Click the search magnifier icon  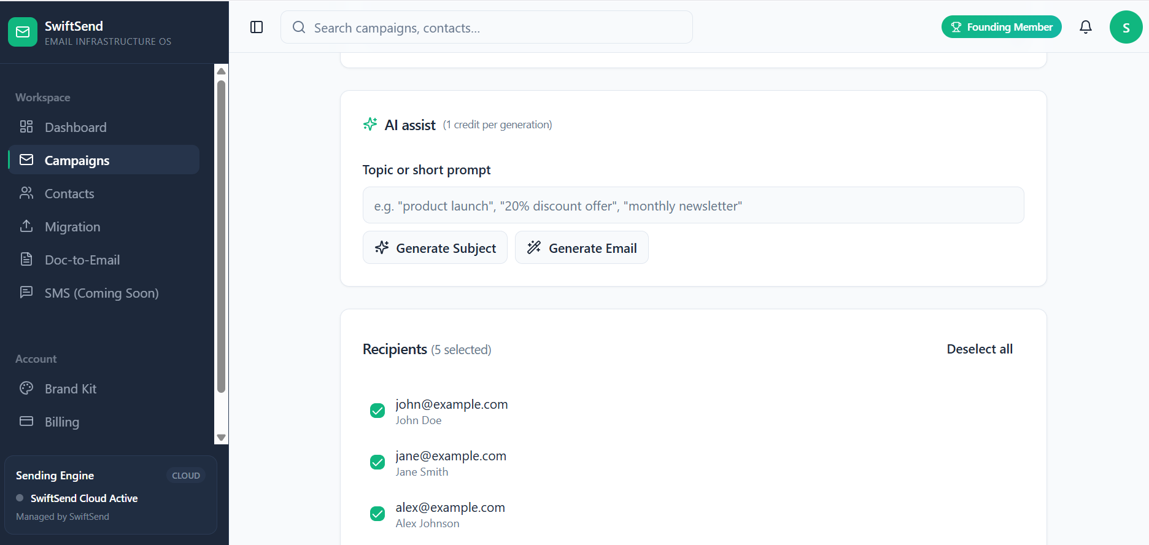click(x=299, y=27)
